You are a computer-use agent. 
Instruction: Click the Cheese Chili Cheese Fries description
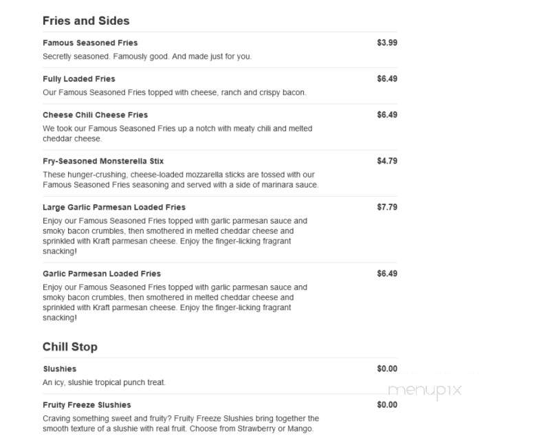[177, 133]
